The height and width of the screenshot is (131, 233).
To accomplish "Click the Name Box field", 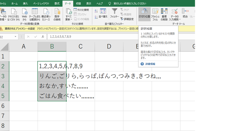I will [x=7, y=36].
